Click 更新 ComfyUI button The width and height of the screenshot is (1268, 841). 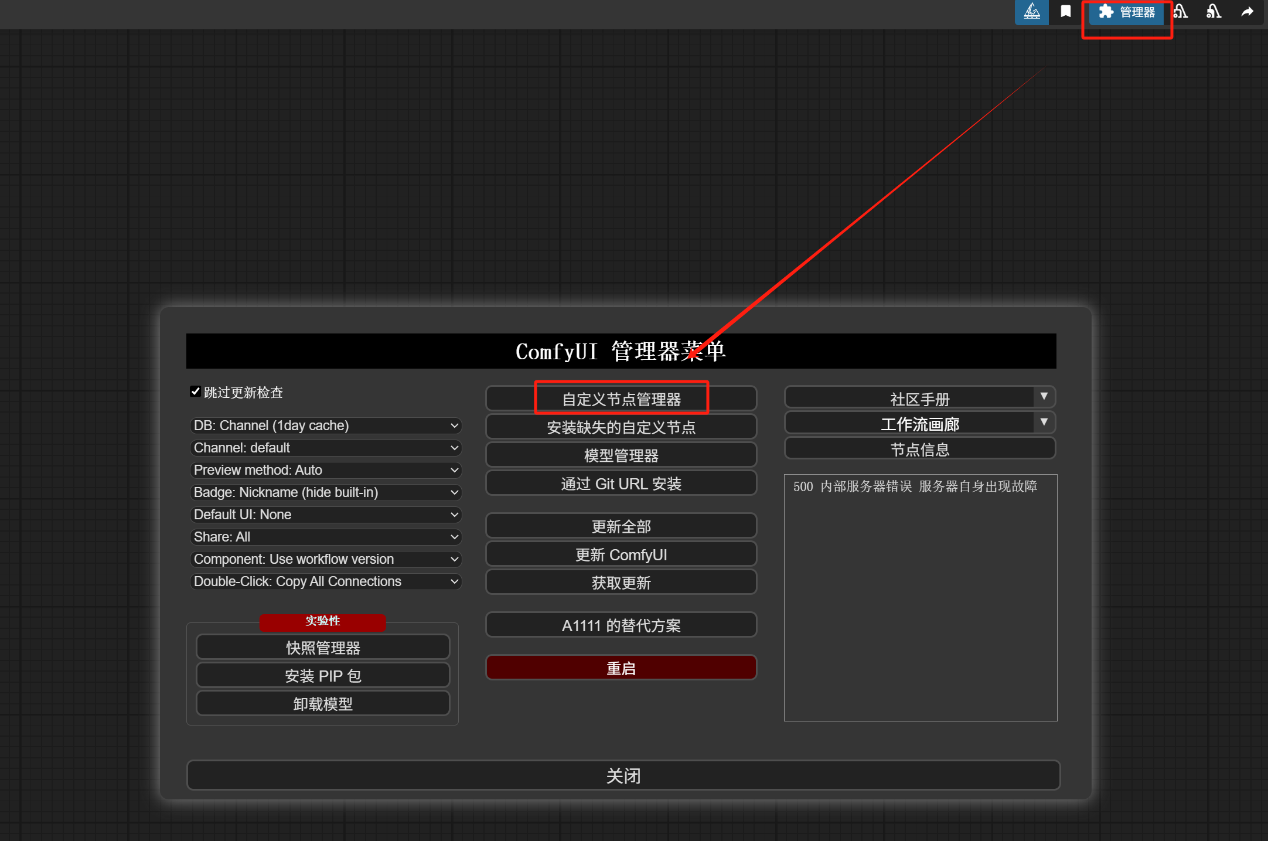tap(621, 554)
